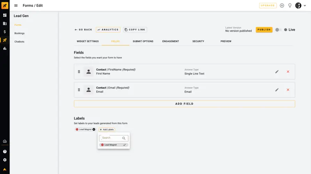
Task: Click GO BACK
Action: coord(83,30)
